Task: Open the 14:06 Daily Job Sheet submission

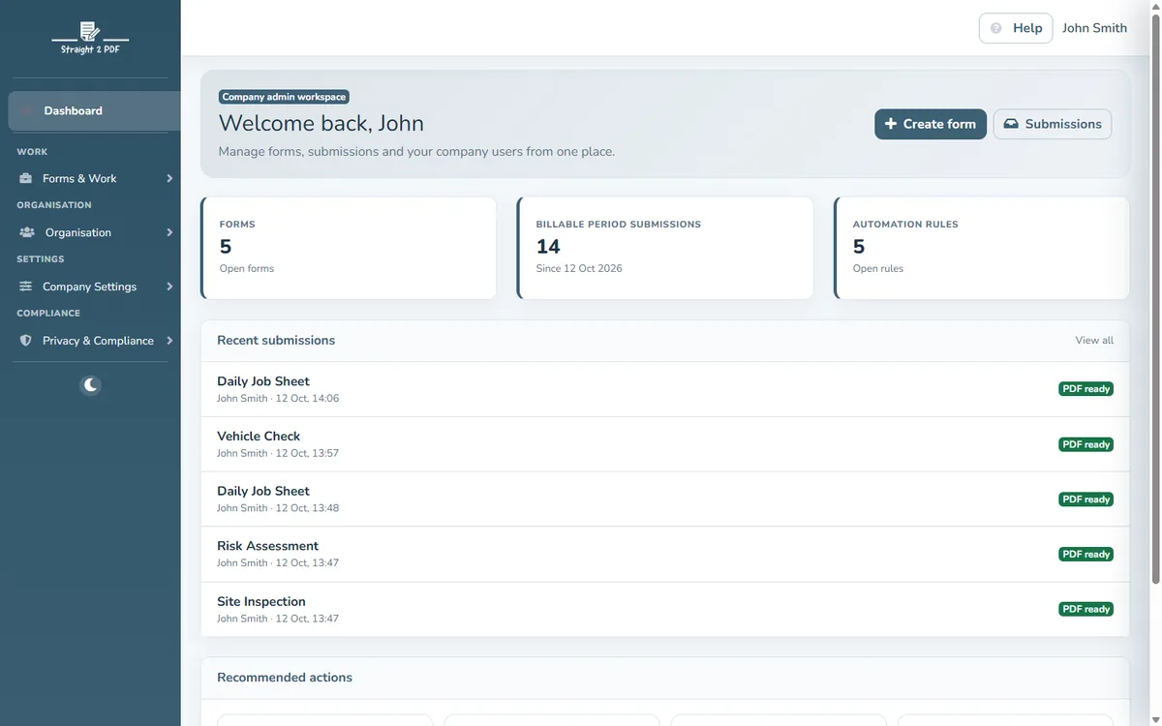Action: [665, 389]
